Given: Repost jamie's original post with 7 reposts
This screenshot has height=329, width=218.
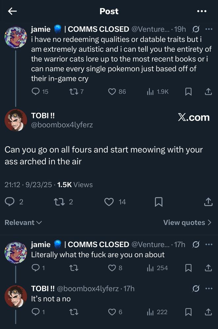Looking at the screenshot, I should pyautogui.click(x=73, y=92).
